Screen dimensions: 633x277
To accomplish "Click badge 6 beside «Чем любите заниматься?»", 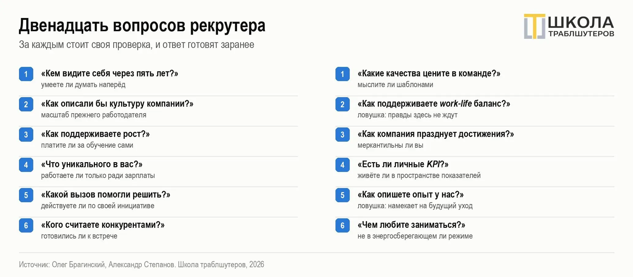I will point(342,225).
